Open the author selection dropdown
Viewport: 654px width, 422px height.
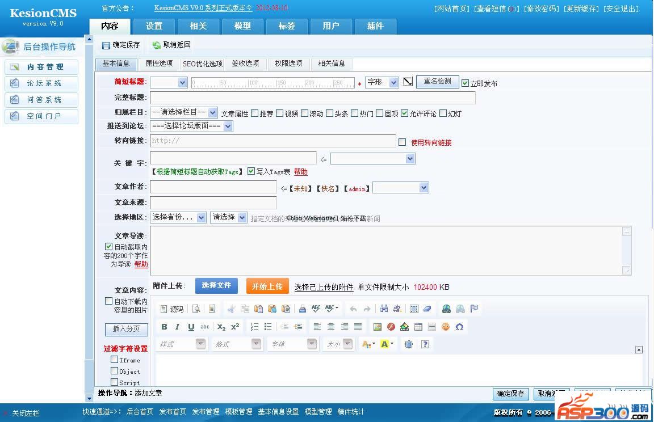pos(401,188)
